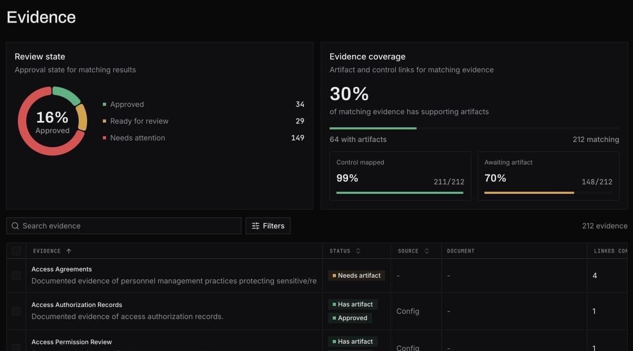This screenshot has width=633, height=351.
Task: Click the 148/212 awaiting artifact ratio
Action: click(x=597, y=182)
